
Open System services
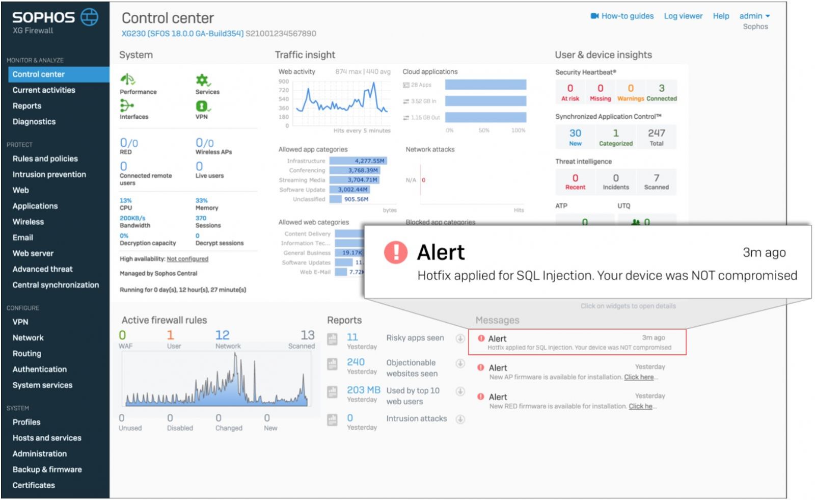[43, 385]
